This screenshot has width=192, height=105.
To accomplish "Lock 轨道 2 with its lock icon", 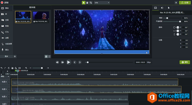I will [x=9, y=98].
